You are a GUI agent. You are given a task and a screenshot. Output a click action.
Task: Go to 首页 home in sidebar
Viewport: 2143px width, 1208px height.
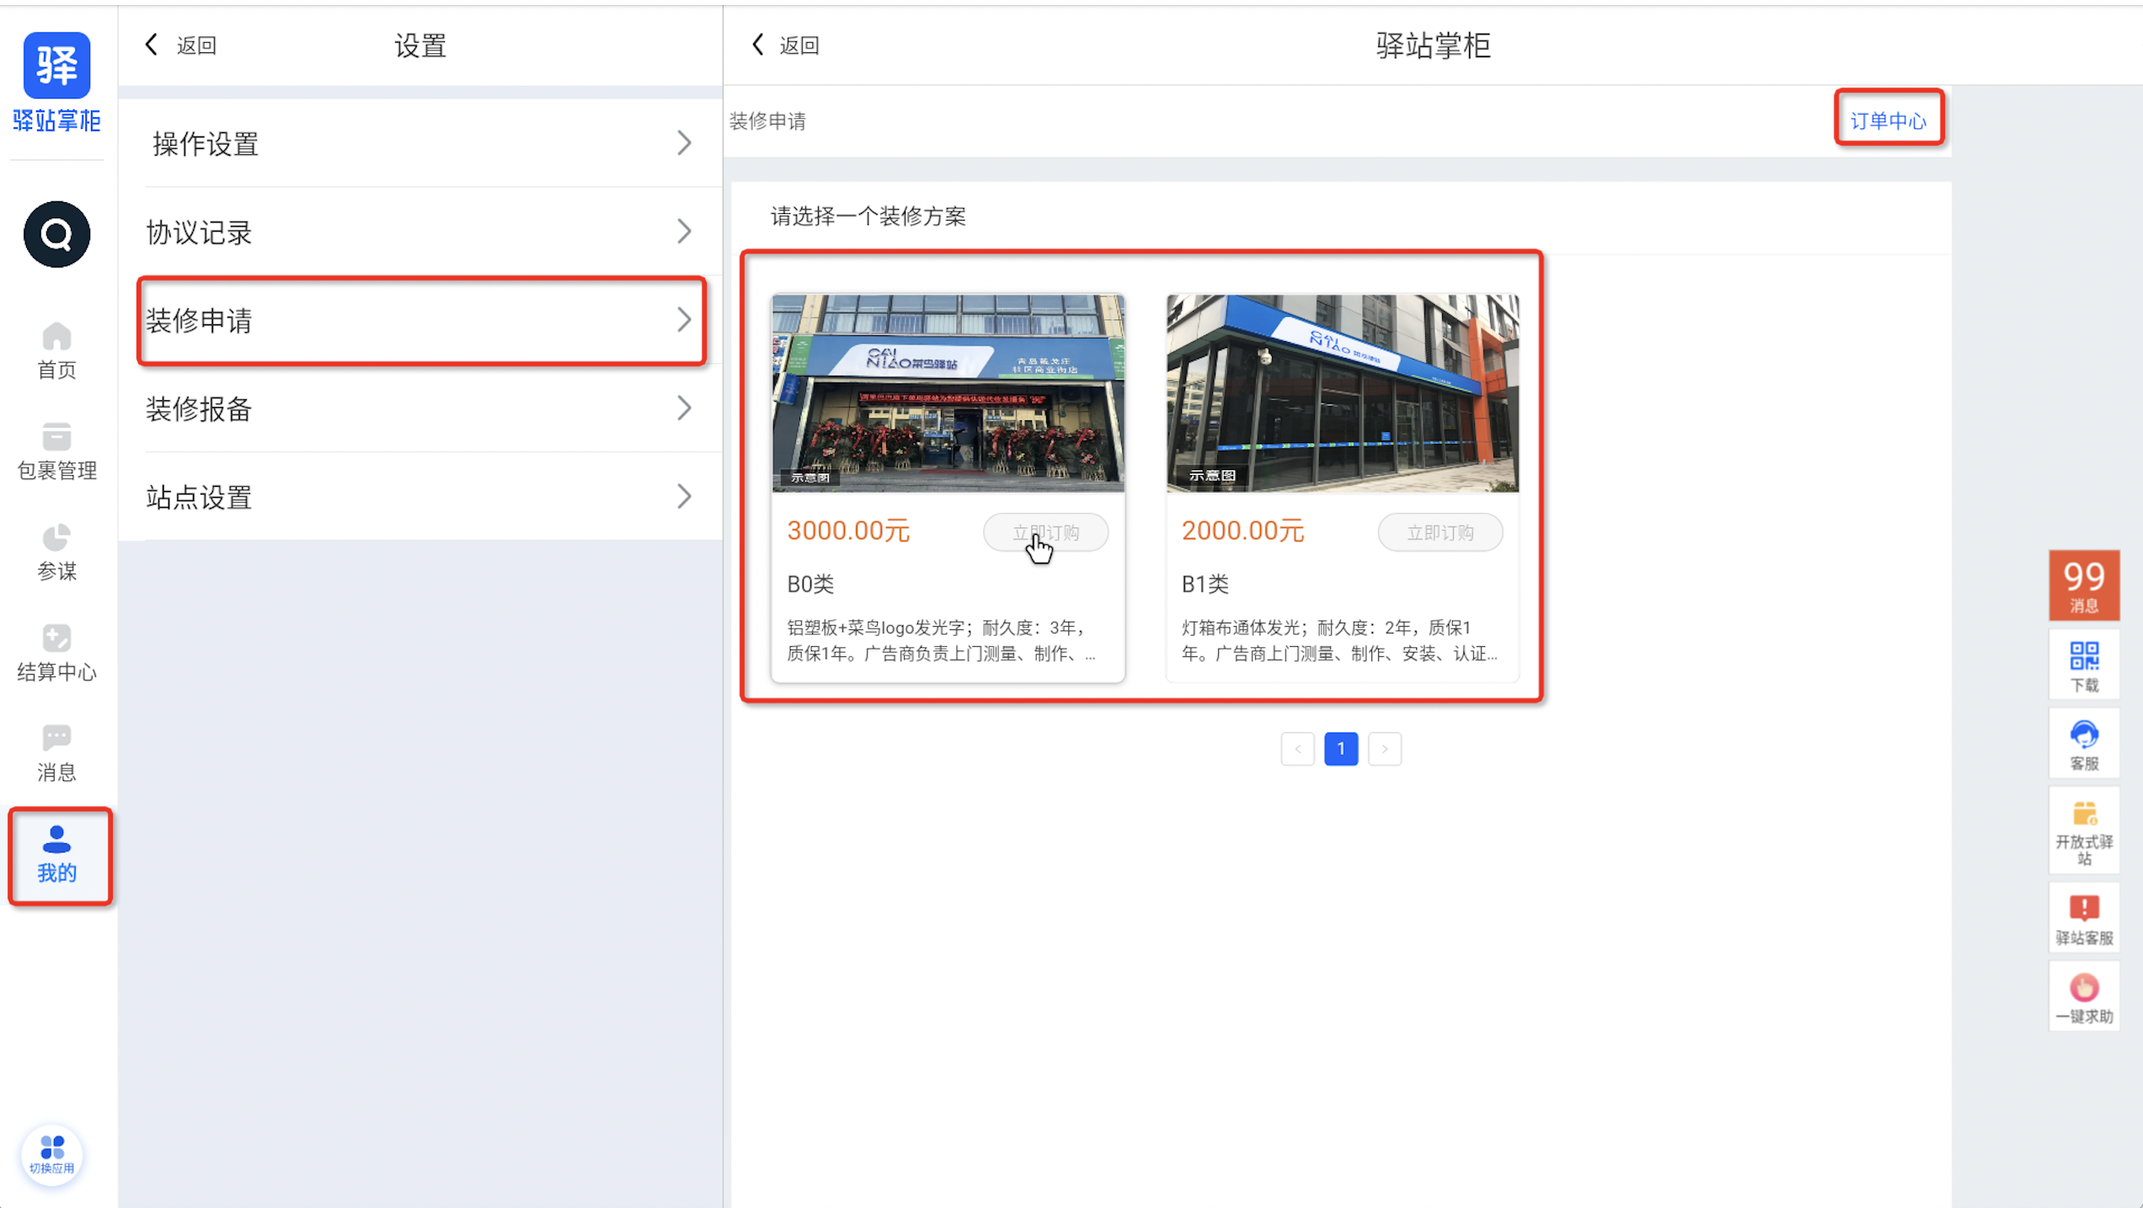56,351
